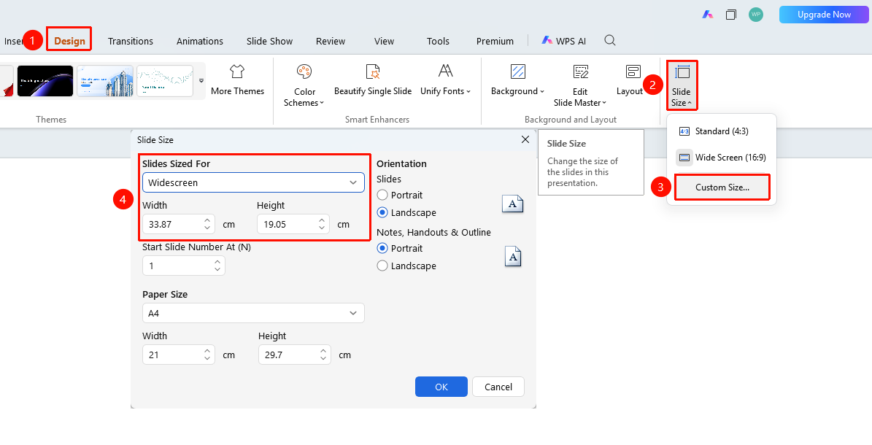Launch WPS AI assistant
Screen dimensions: 872x445
[564, 41]
